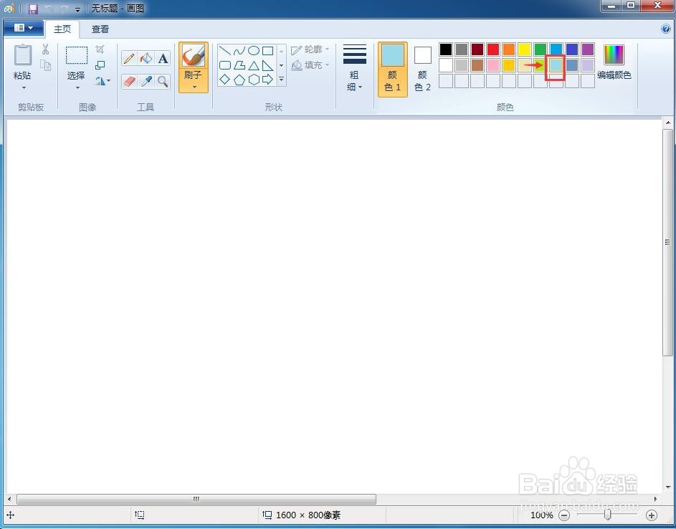The width and height of the screenshot is (676, 529).
Task: Pick the yellow color swatch
Action: point(524,49)
